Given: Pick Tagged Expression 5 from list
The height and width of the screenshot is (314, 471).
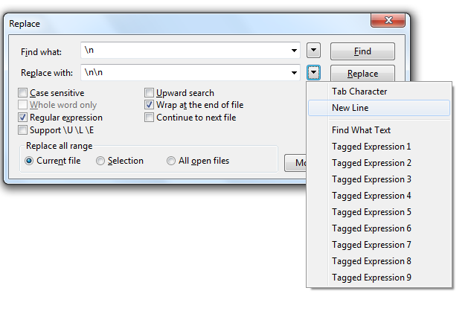Looking at the screenshot, I should 371,212.
